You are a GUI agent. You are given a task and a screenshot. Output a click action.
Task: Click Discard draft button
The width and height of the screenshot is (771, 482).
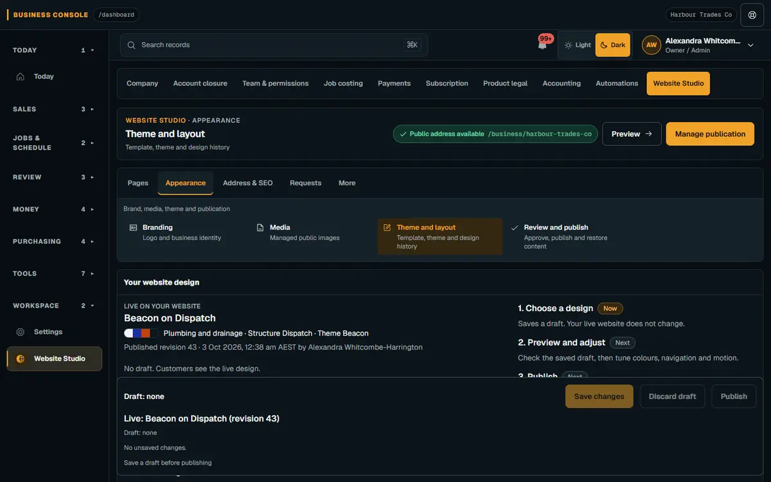[673, 397]
